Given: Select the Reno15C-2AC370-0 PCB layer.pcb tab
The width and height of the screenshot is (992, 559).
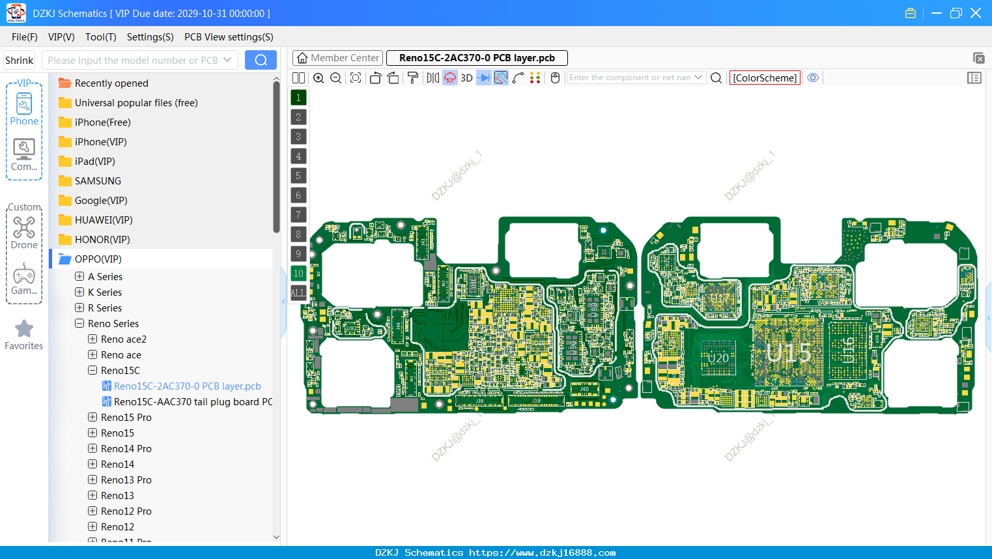Looking at the screenshot, I should pyautogui.click(x=477, y=58).
